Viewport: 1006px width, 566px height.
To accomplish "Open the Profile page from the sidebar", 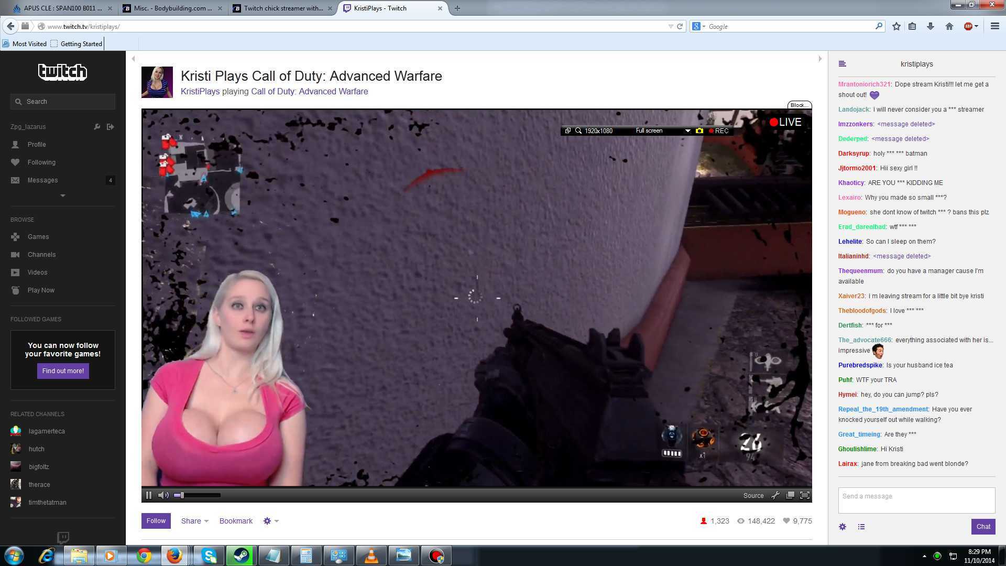I will [37, 145].
